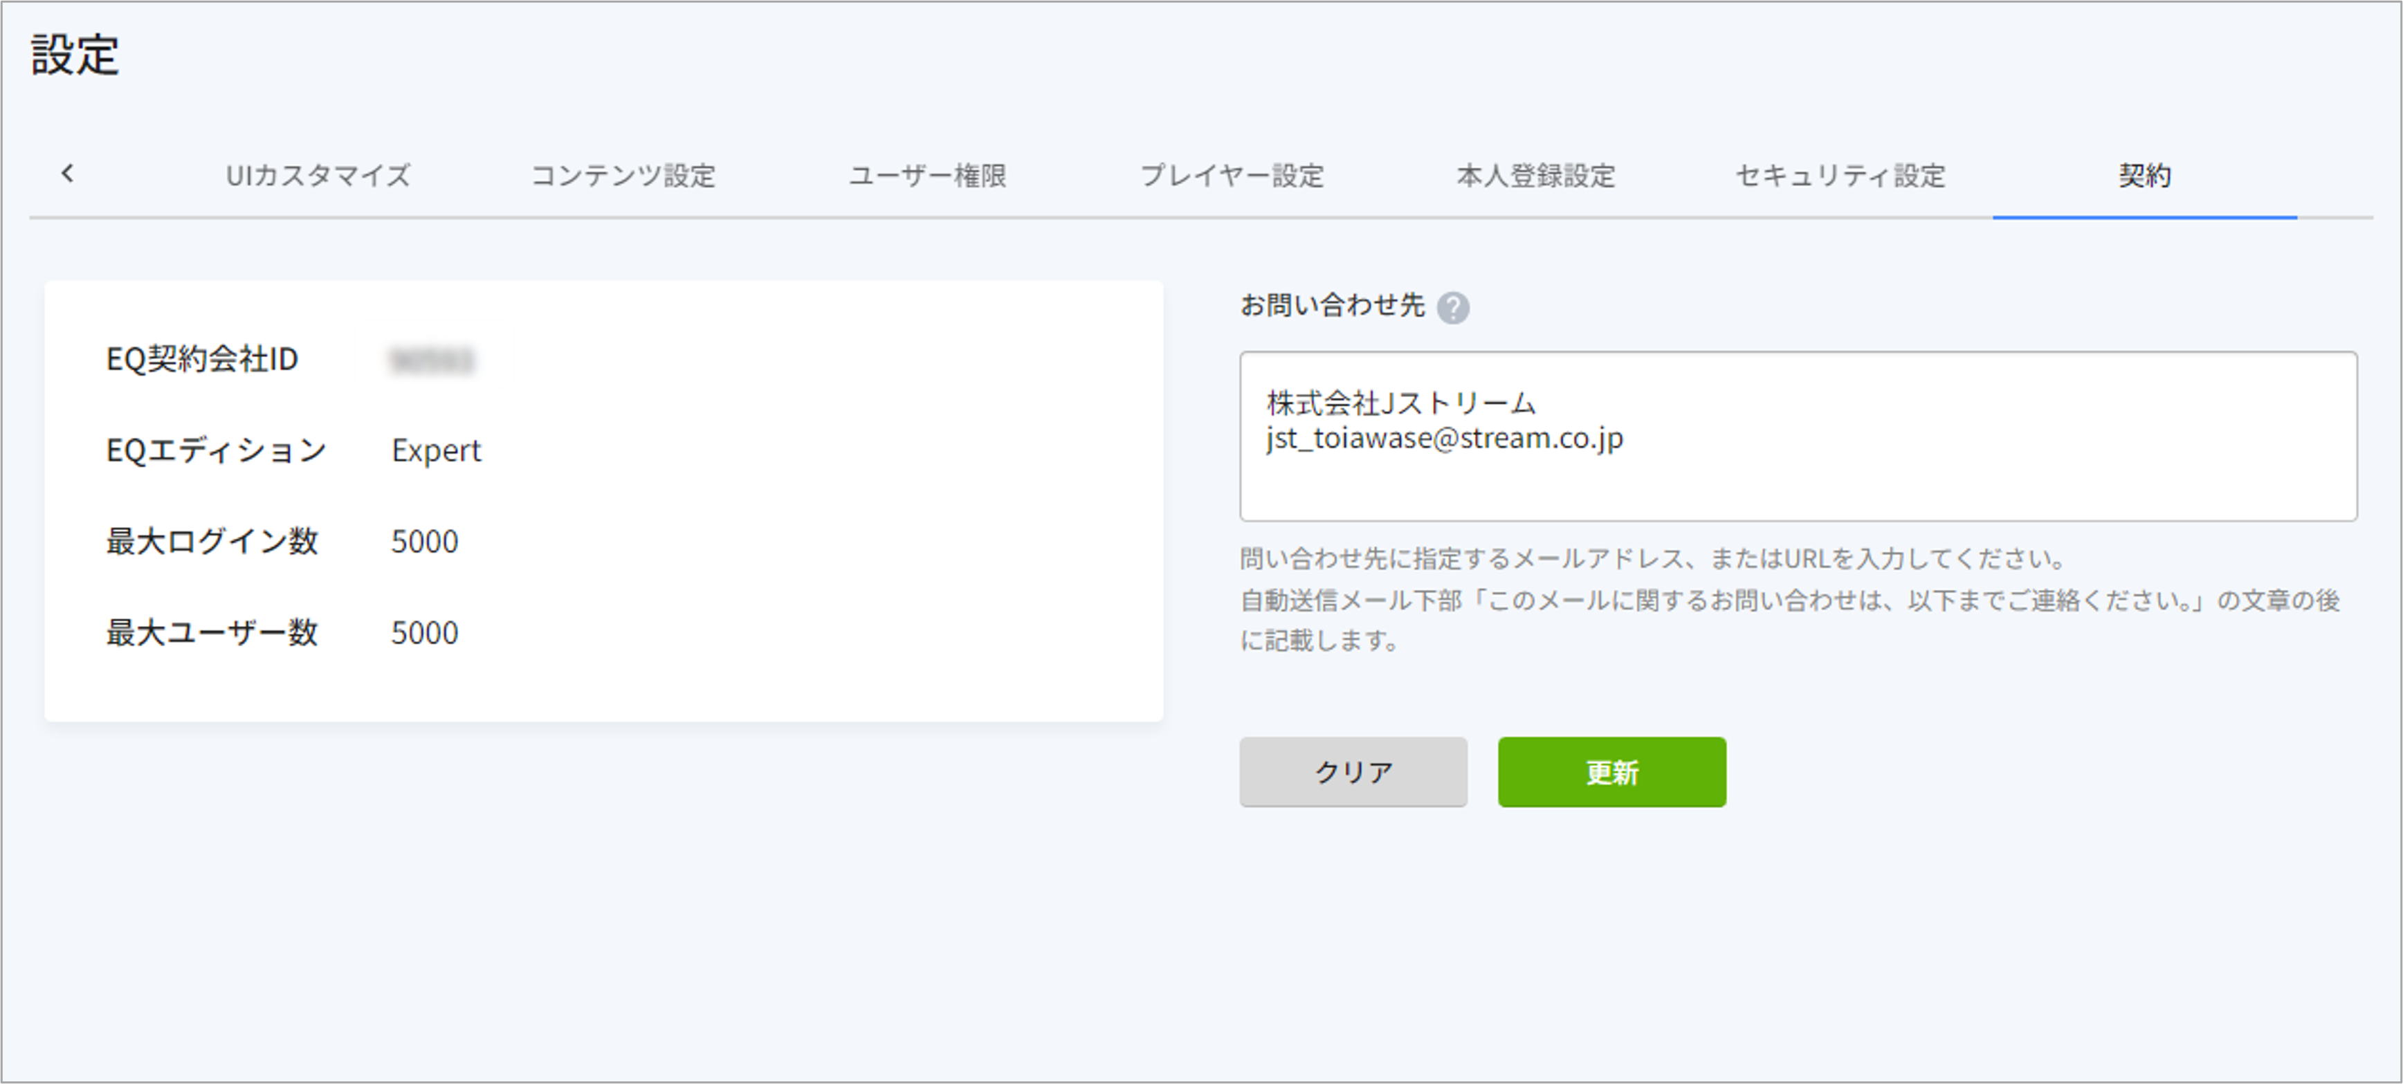Click the 最大ユーザー数 value 5000

(424, 634)
